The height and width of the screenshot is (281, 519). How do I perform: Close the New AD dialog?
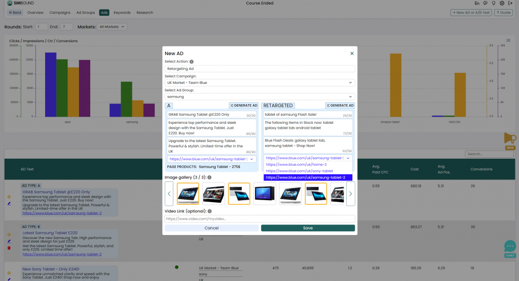(352, 53)
